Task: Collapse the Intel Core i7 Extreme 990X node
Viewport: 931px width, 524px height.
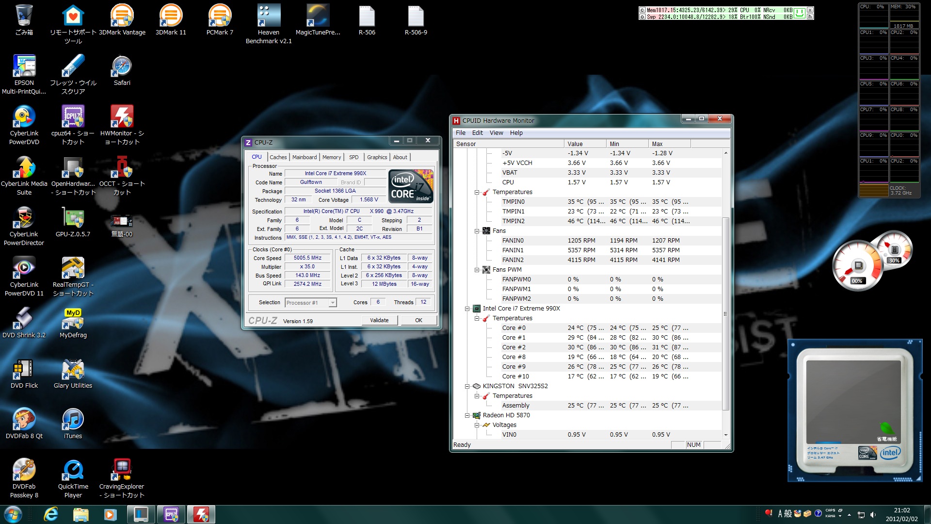Action: pyautogui.click(x=467, y=309)
